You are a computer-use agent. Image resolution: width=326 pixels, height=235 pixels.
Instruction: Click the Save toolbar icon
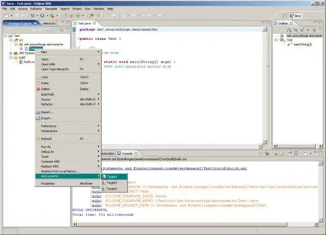[x=17, y=16]
